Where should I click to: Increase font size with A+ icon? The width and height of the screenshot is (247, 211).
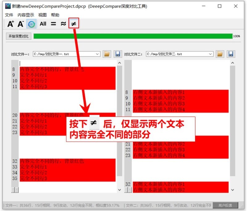point(11,24)
